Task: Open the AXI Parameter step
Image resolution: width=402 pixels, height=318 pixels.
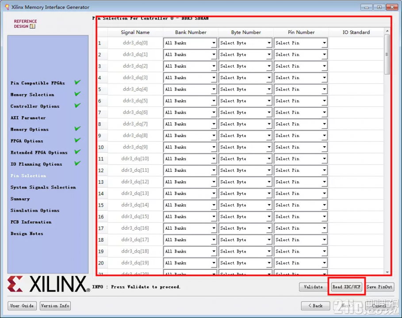Action: (28, 118)
